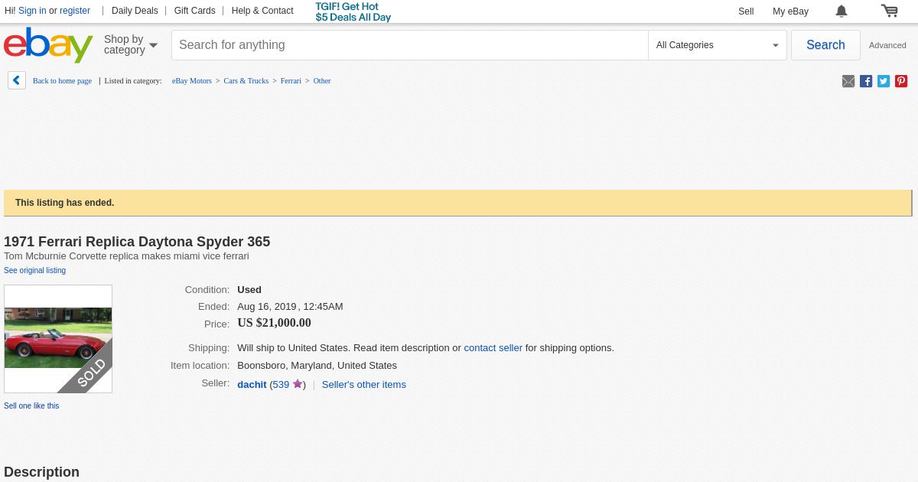This screenshot has width=918, height=482.
Task: Open Gift Cards
Action: coord(194,11)
